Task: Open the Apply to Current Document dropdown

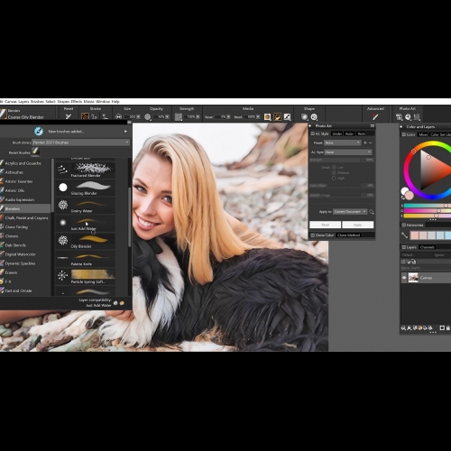Action: 350,212
